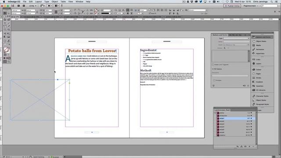Click the Publish Online button
Image resolution: width=281 pixels, height=158 pixels.
(x=232, y=6)
